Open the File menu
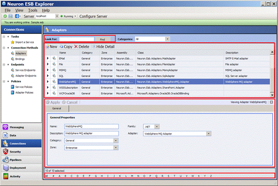The width and height of the screenshot is (278, 186). point(8,10)
